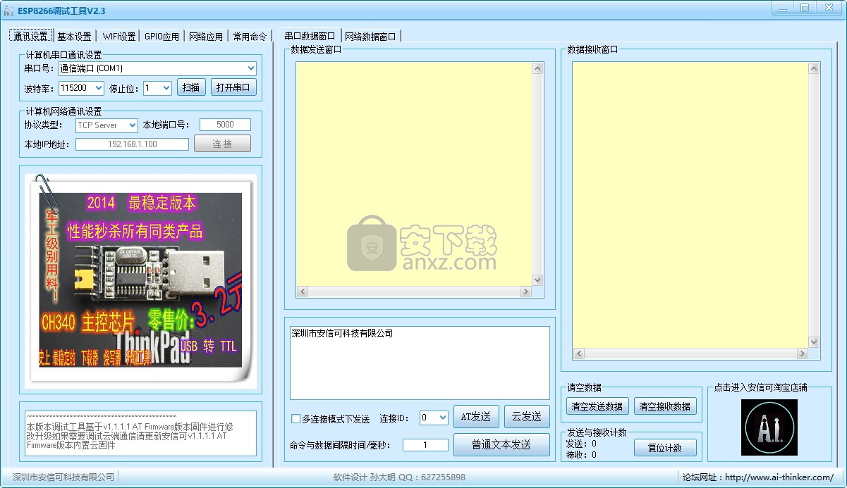Click the USB to TTL adapter advertisement image

coord(141,280)
